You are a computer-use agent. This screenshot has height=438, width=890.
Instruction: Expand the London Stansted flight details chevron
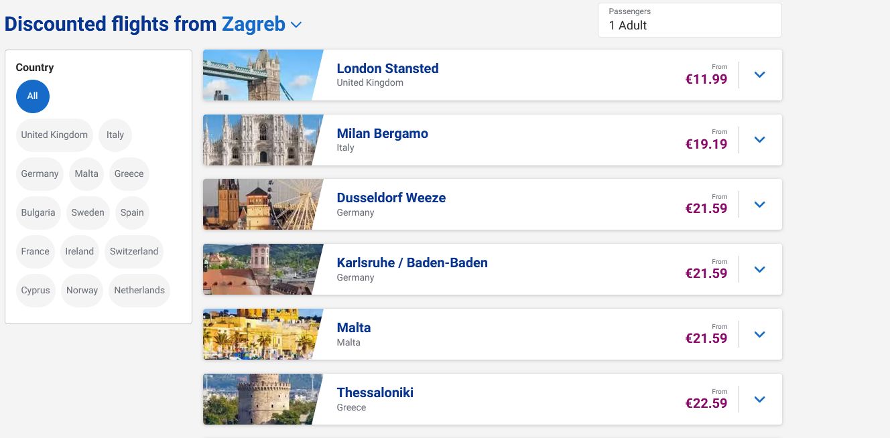759,75
